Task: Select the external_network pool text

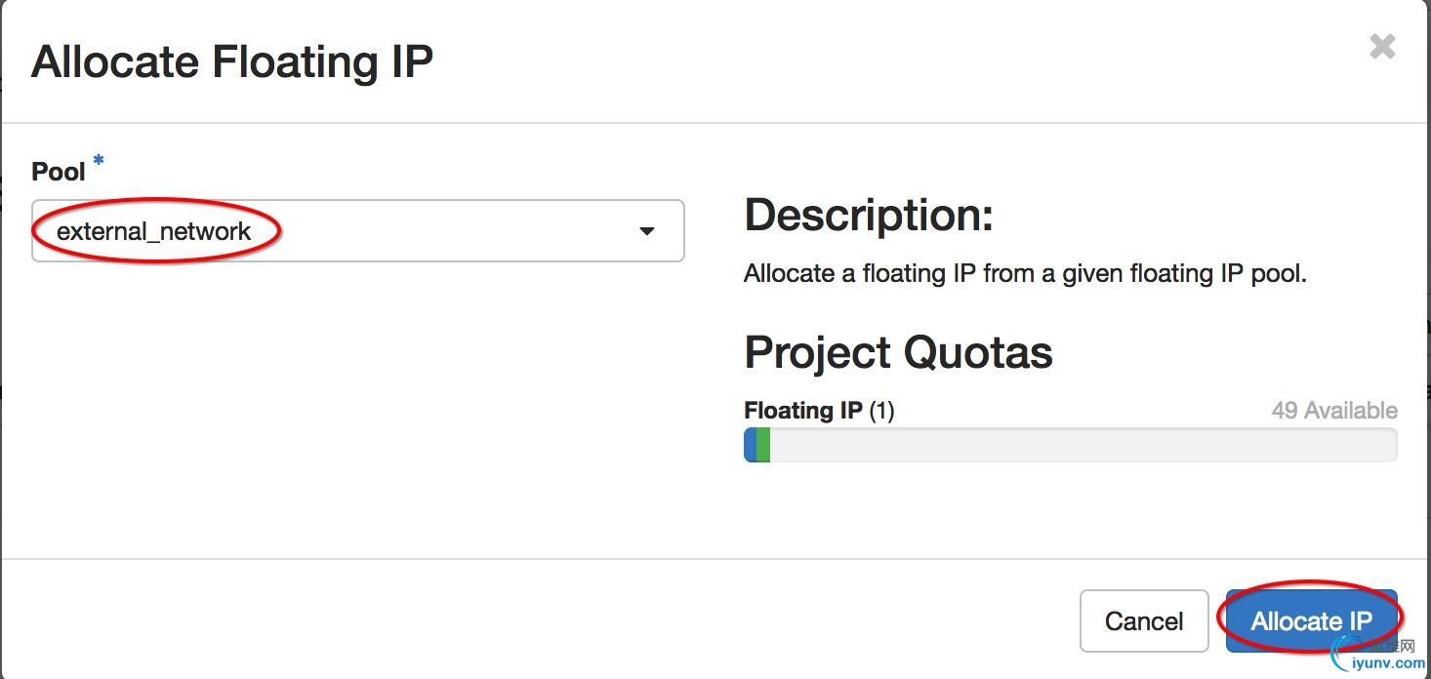Action: [154, 231]
